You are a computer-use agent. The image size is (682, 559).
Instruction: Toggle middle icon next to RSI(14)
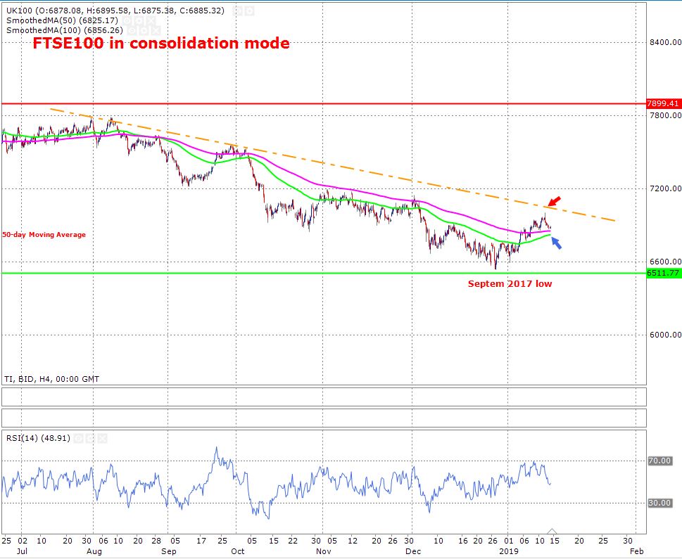coord(91,438)
